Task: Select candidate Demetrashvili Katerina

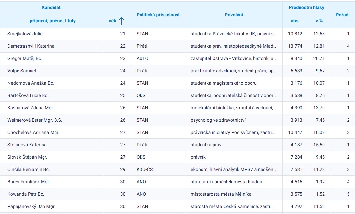Action: (31, 46)
